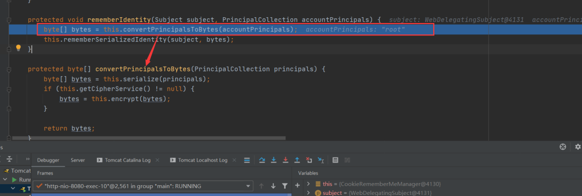Select next frame with down arrow

point(274,186)
